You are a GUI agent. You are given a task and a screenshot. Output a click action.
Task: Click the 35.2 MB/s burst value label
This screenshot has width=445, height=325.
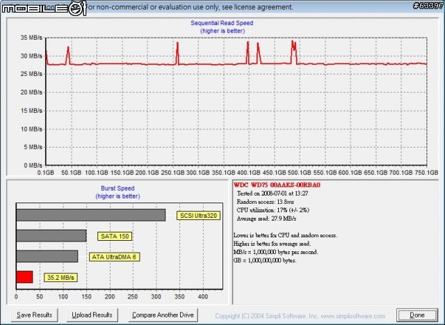pyautogui.click(x=60, y=278)
